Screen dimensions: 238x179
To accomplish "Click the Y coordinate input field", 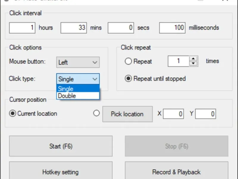I will [x=205, y=114].
